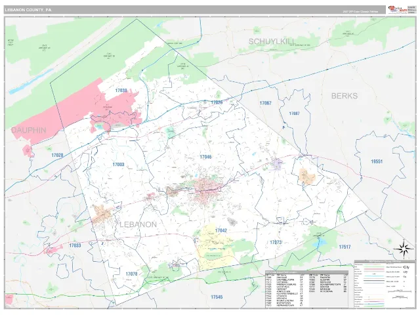This screenshot has height=315, width=420.
Task: Click the ZIP code index table
Action: click(306, 289)
